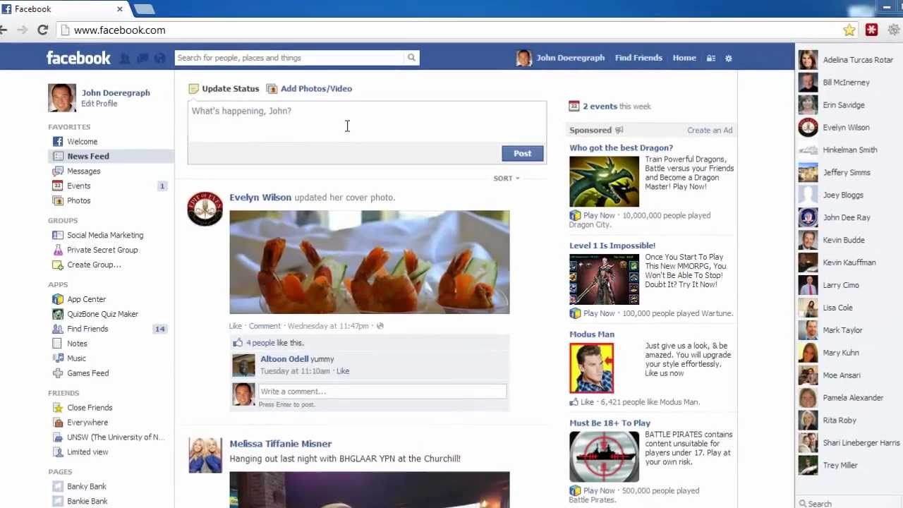Click Play Now for Dragon City
This screenshot has width=903, height=508.
[599, 216]
